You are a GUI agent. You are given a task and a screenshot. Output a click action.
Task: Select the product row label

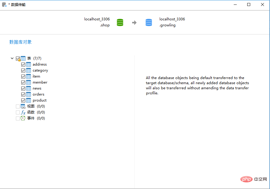click(x=40, y=100)
